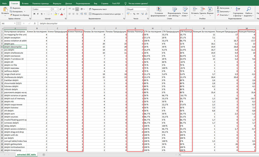
Task: Click the horizontal scrollbar left arrow
Action: pos(179,155)
